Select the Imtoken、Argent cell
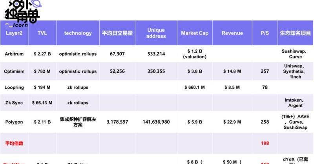This screenshot has height=164, width=314. [296, 103]
